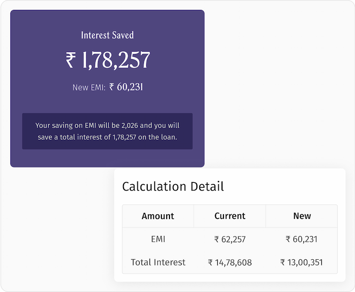Click the New EMI label

click(x=89, y=87)
